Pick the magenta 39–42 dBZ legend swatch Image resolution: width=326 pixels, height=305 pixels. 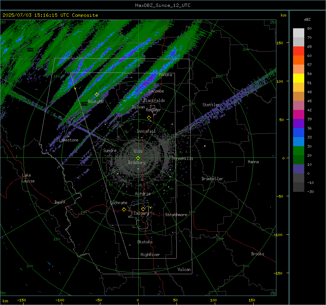tap(298, 115)
